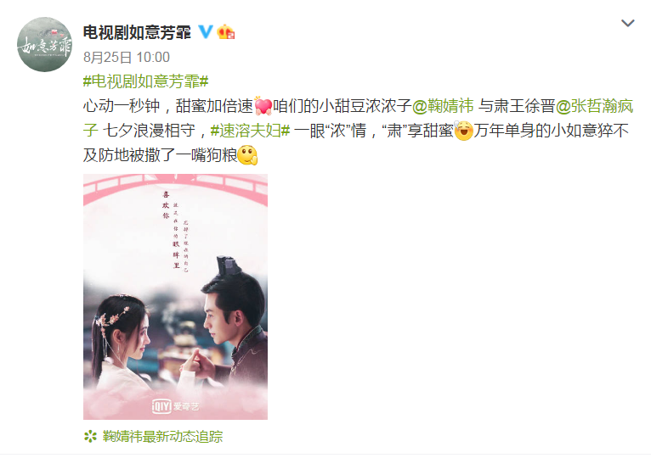The height and width of the screenshot is (458, 651).
Task: Click the pink heart emoji in text
Action: [x=263, y=106]
